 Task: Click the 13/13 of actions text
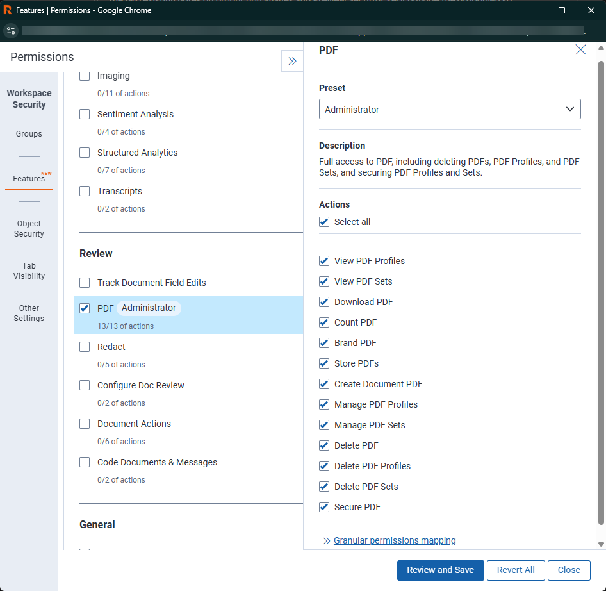coord(125,326)
